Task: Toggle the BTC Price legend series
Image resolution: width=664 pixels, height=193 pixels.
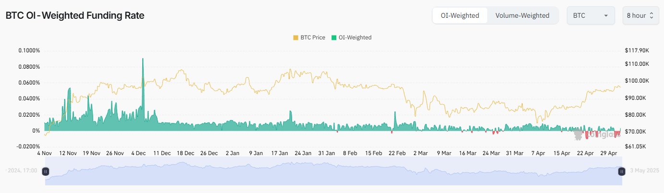Action: (x=313, y=37)
